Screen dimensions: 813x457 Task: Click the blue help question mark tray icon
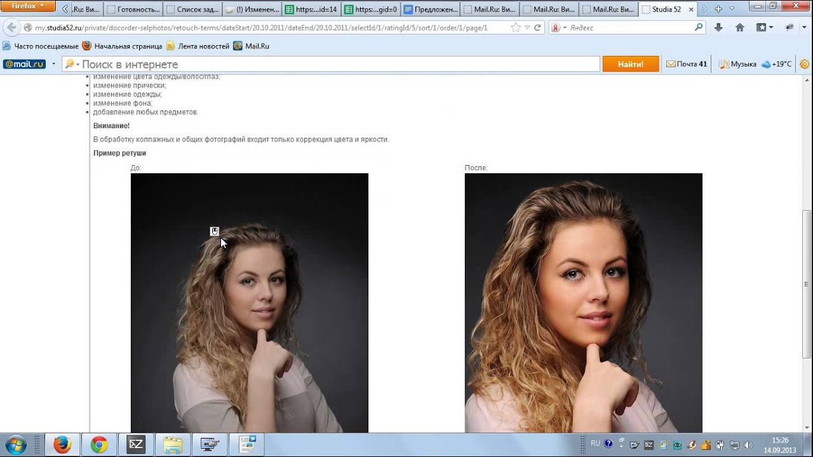(x=608, y=444)
